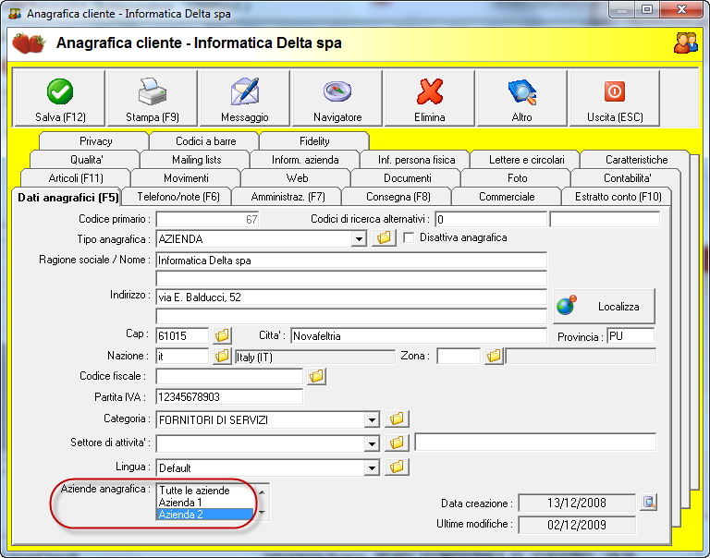Open the Contabilita' tab
The image size is (710, 558).
pyautogui.click(x=627, y=178)
